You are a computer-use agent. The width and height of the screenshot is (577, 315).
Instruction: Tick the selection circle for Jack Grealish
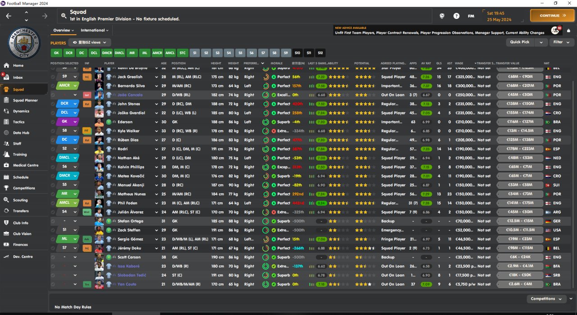click(53, 77)
